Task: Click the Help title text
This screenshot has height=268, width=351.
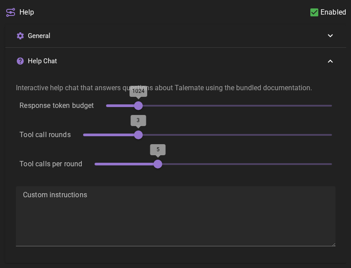Action: 27,12
